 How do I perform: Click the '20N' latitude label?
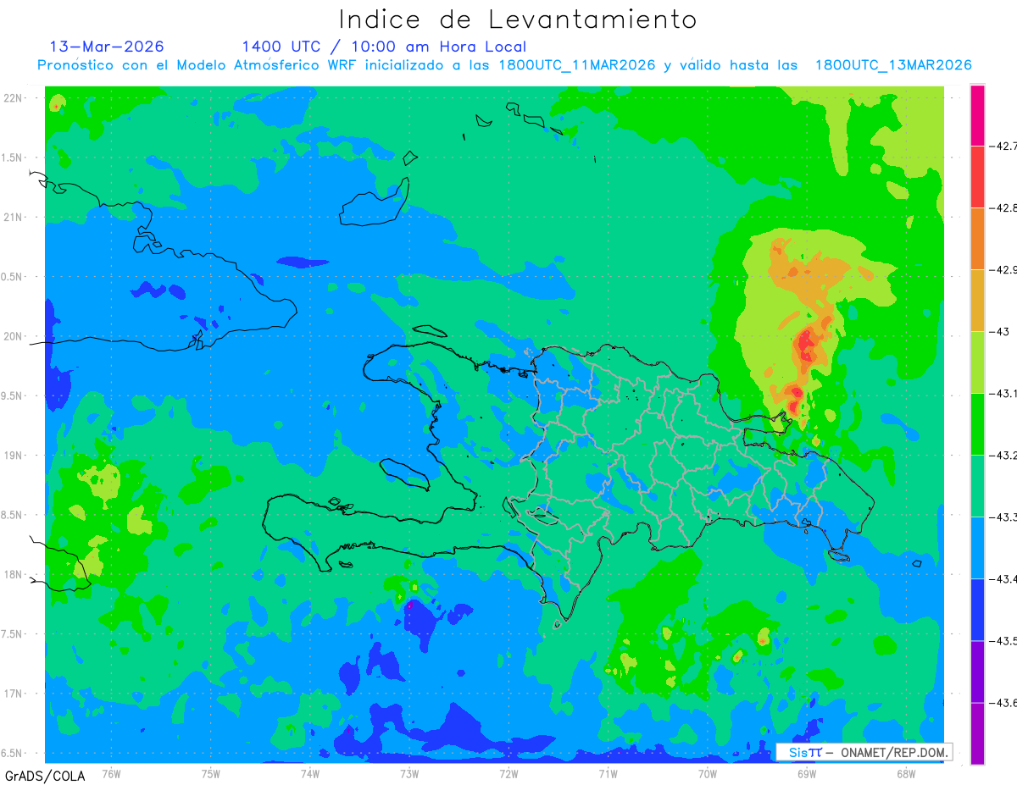coord(13,336)
